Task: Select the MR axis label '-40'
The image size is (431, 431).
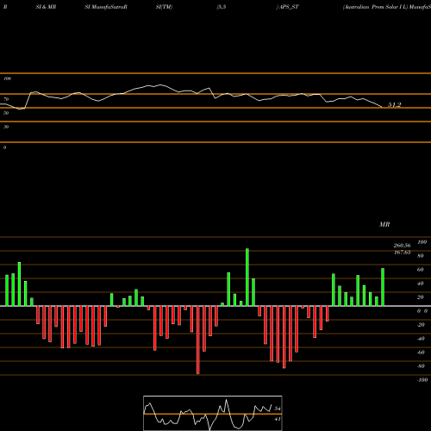Action: click(421, 339)
